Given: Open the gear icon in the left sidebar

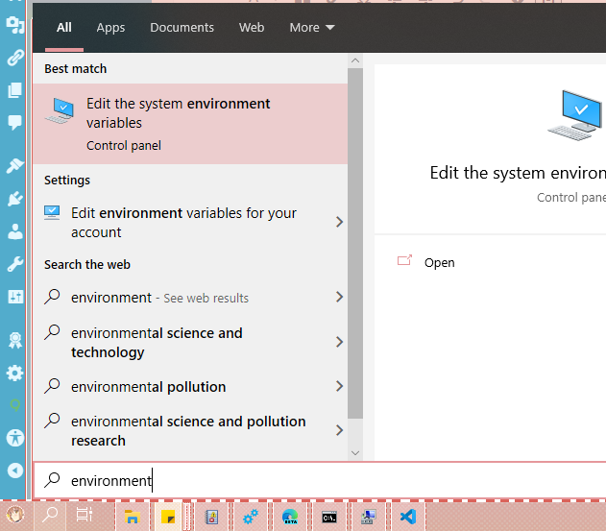Looking at the screenshot, I should tap(14, 373).
